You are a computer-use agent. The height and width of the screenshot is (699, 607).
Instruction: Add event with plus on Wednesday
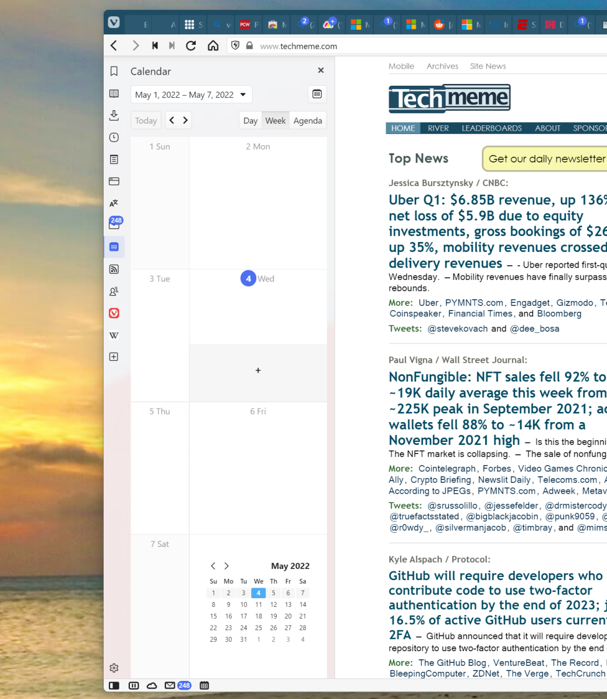tap(258, 370)
